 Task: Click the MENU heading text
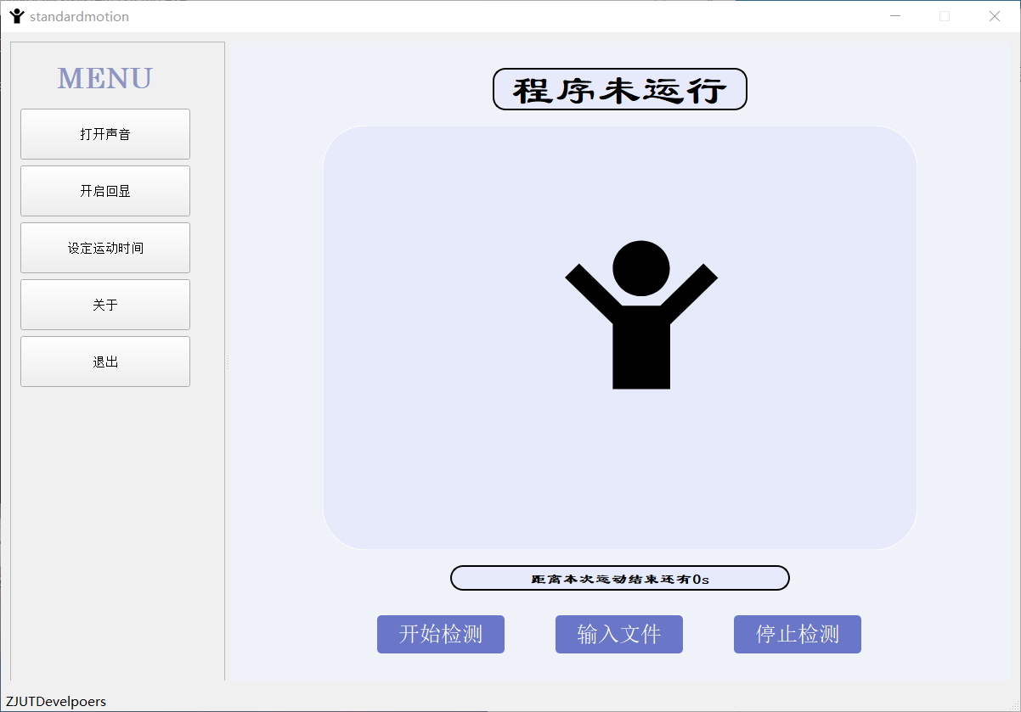coord(105,78)
